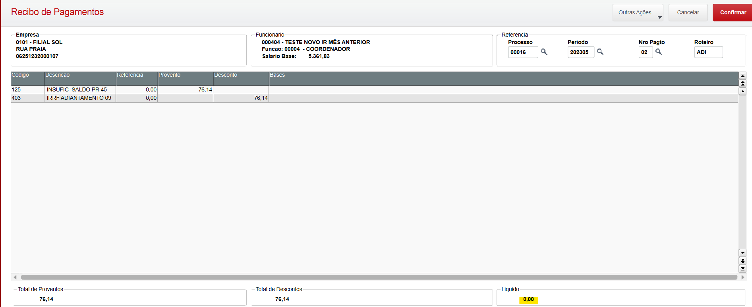Image resolution: width=752 pixels, height=307 pixels.
Task: Jump to last row with bottom scroll icon
Action: (742, 269)
